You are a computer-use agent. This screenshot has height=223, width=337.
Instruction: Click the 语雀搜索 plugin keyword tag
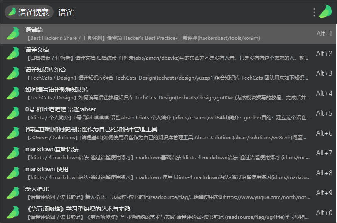pos(29,12)
